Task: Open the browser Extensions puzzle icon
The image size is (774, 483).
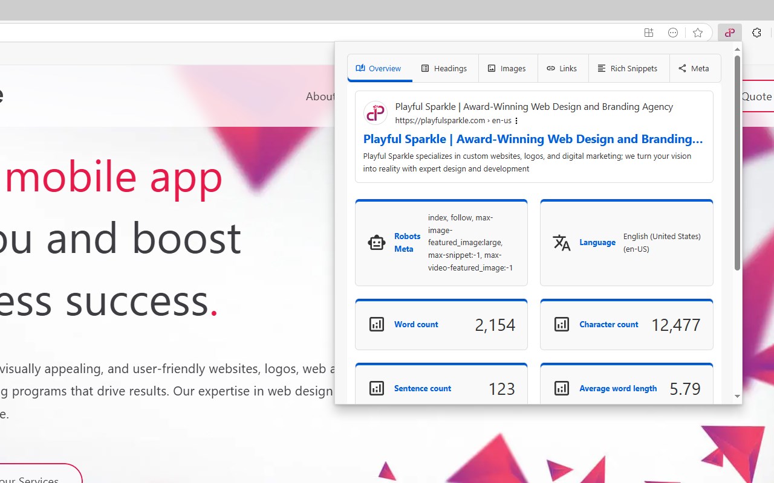Action: [756, 33]
